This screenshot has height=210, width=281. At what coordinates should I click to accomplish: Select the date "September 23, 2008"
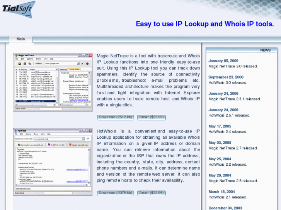point(226,77)
